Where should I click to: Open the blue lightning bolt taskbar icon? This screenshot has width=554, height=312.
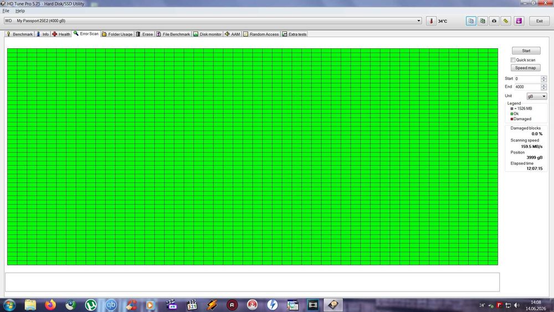pos(273,305)
